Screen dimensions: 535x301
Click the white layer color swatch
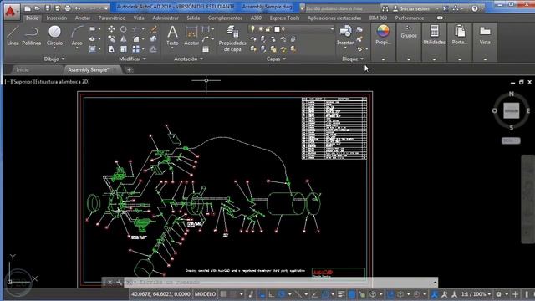(x=277, y=29)
